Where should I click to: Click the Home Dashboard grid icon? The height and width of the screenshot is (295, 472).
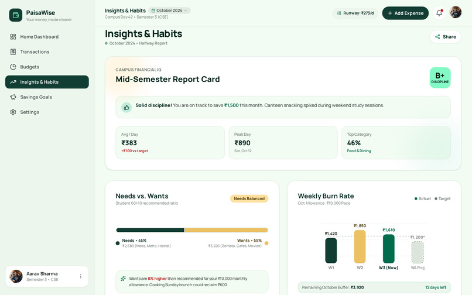[x=13, y=37]
